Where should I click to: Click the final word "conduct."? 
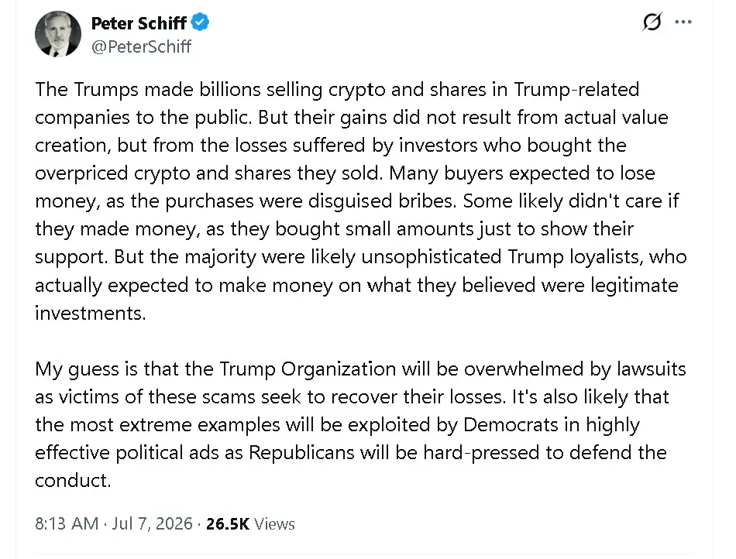pyautogui.click(x=73, y=480)
